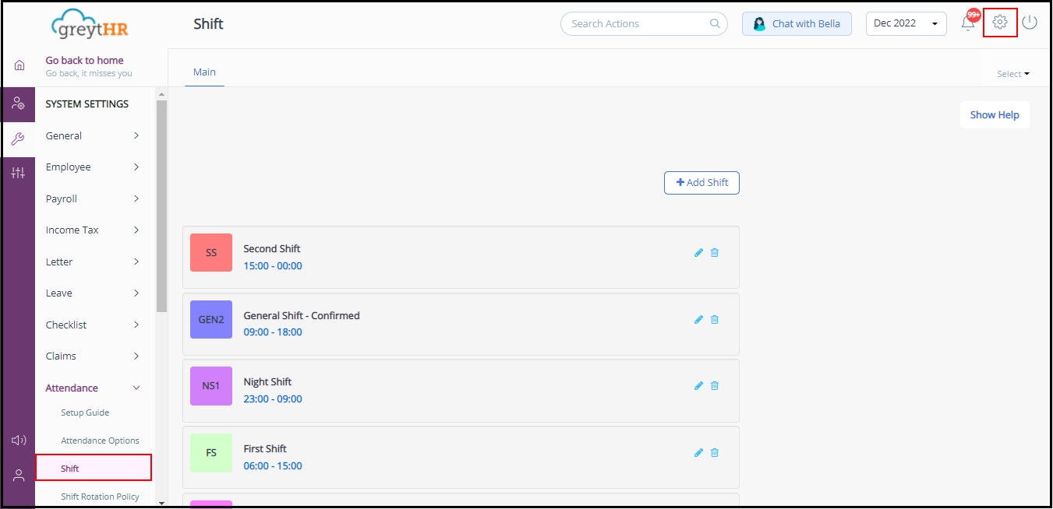Expand the Letter settings menu
1053x509 pixels.
click(x=94, y=262)
